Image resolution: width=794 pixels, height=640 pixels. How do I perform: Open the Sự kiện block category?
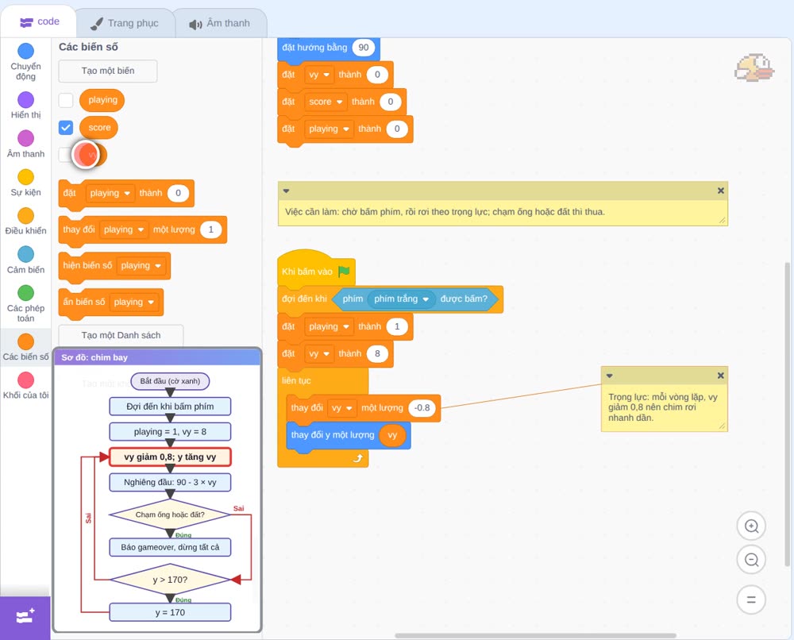(25, 183)
